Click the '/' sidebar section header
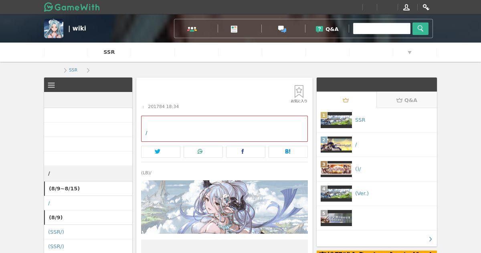481x253 pixels. [88, 173]
